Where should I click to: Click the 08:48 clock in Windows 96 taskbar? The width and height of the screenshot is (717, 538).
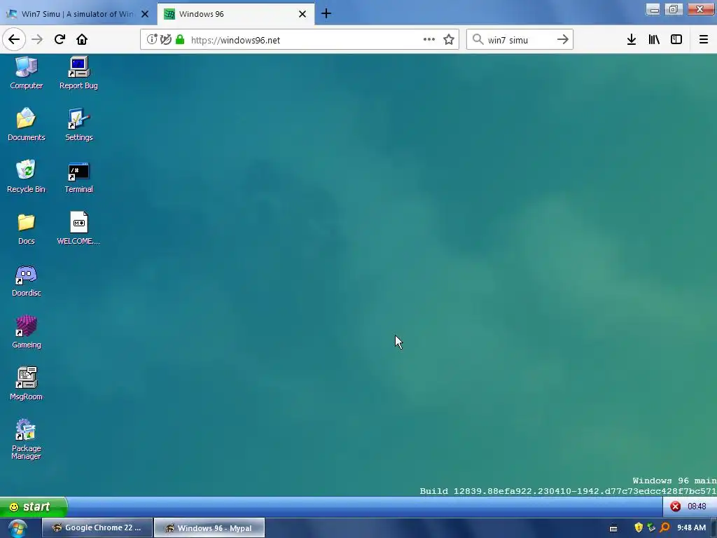tap(697, 506)
